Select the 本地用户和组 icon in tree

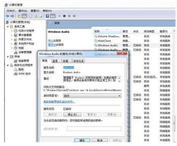(16, 44)
